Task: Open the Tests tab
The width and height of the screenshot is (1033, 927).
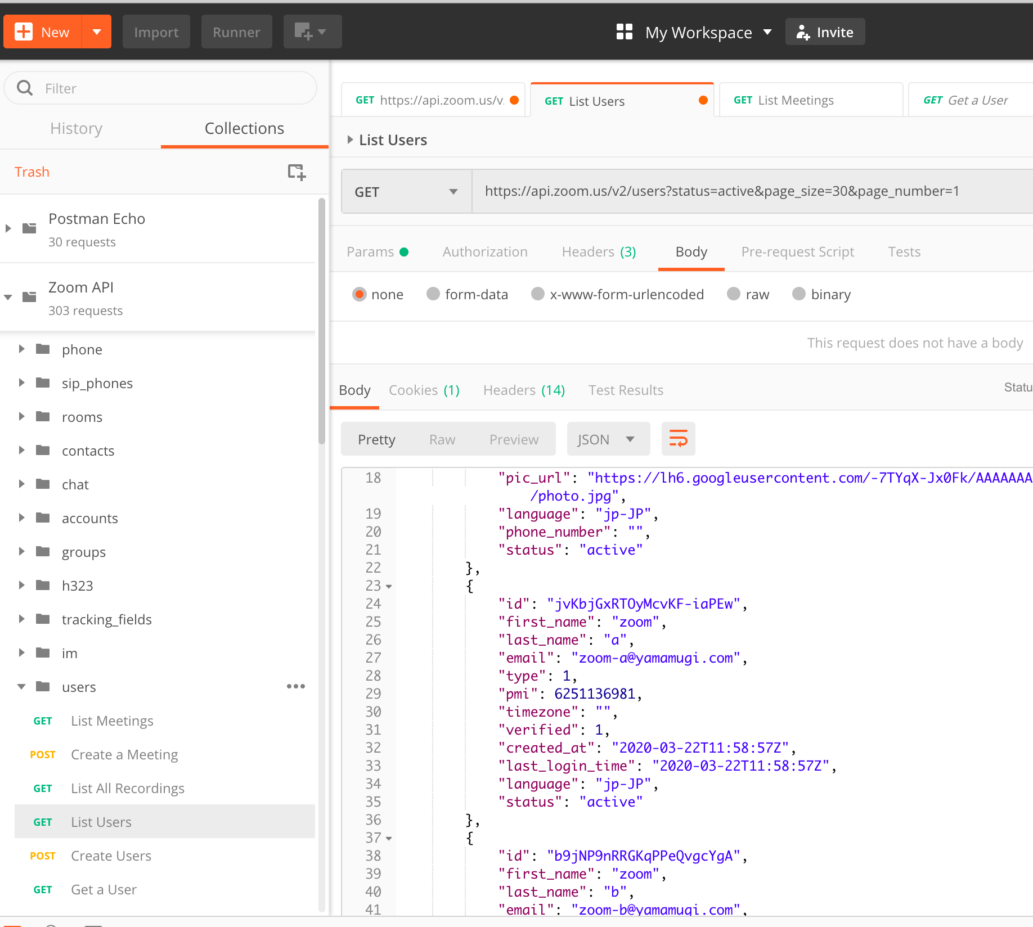Action: point(904,251)
